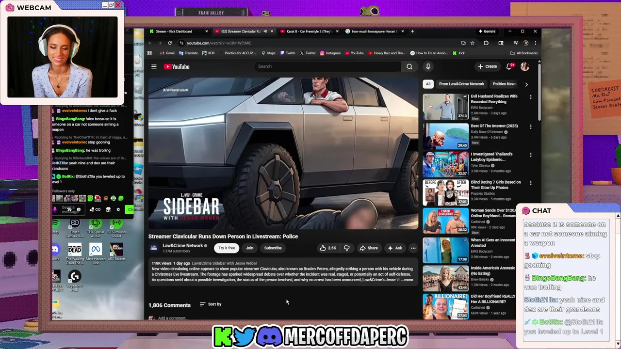Select the Politics News chip

point(504,84)
